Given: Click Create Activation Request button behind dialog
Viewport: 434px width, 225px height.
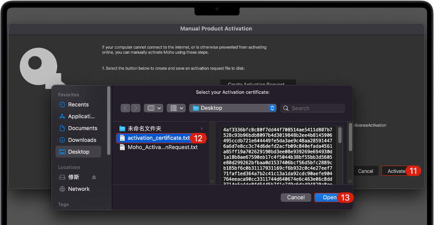Looking at the screenshot, I should (258, 82).
